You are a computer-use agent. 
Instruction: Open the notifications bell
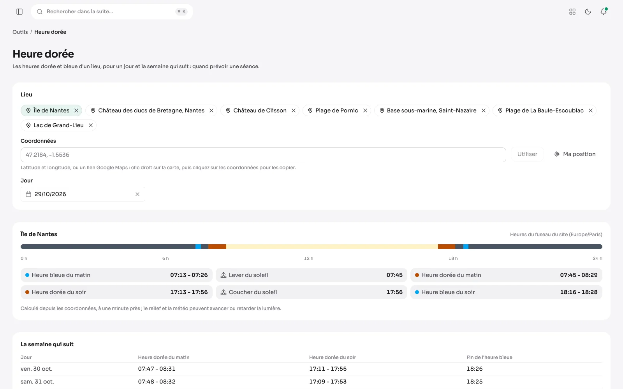(x=604, y=12)
